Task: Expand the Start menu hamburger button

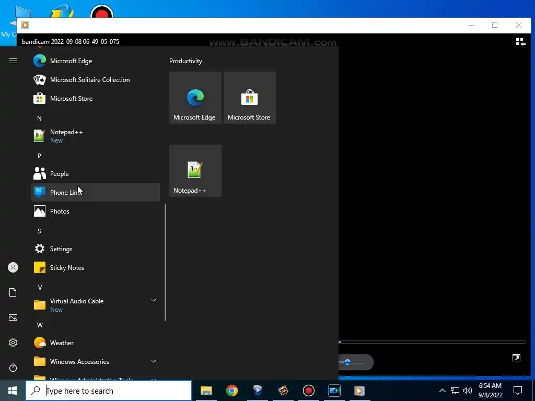Action: (x=13, y=61)
